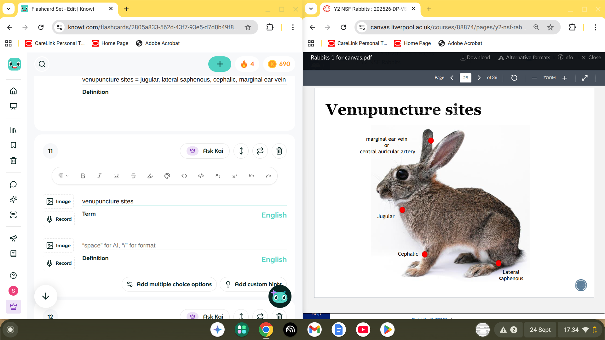The width and height of the screenshot is (605, 340).
Task: Open the paragraph style dropdown
Action: (63, 176)
